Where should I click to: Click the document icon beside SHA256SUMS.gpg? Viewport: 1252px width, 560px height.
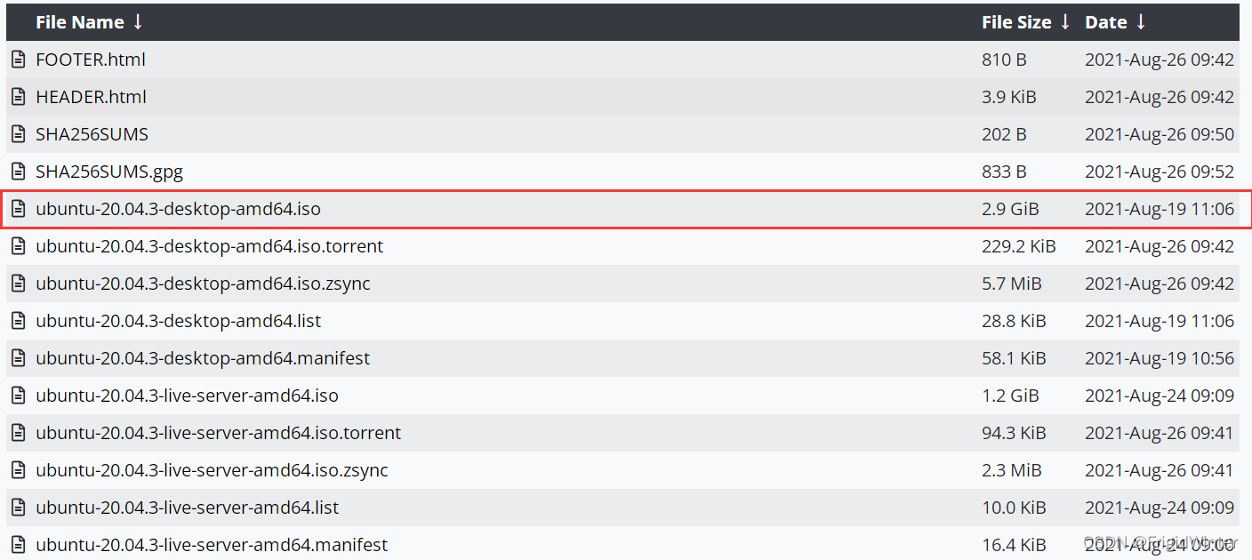(x=18, y=172)
